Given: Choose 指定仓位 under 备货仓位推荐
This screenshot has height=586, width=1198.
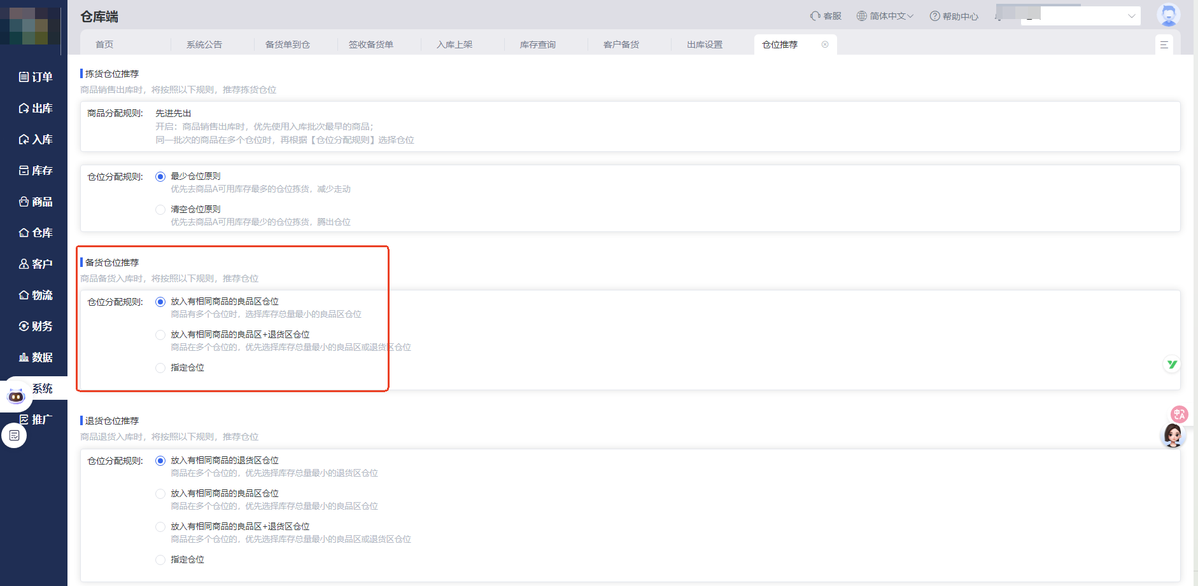Looking at the screenshot, I should pos(160,367).
